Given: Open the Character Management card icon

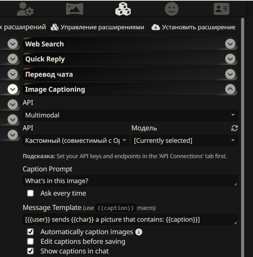Looking at the screenshot, I should (x=221, y=9).
